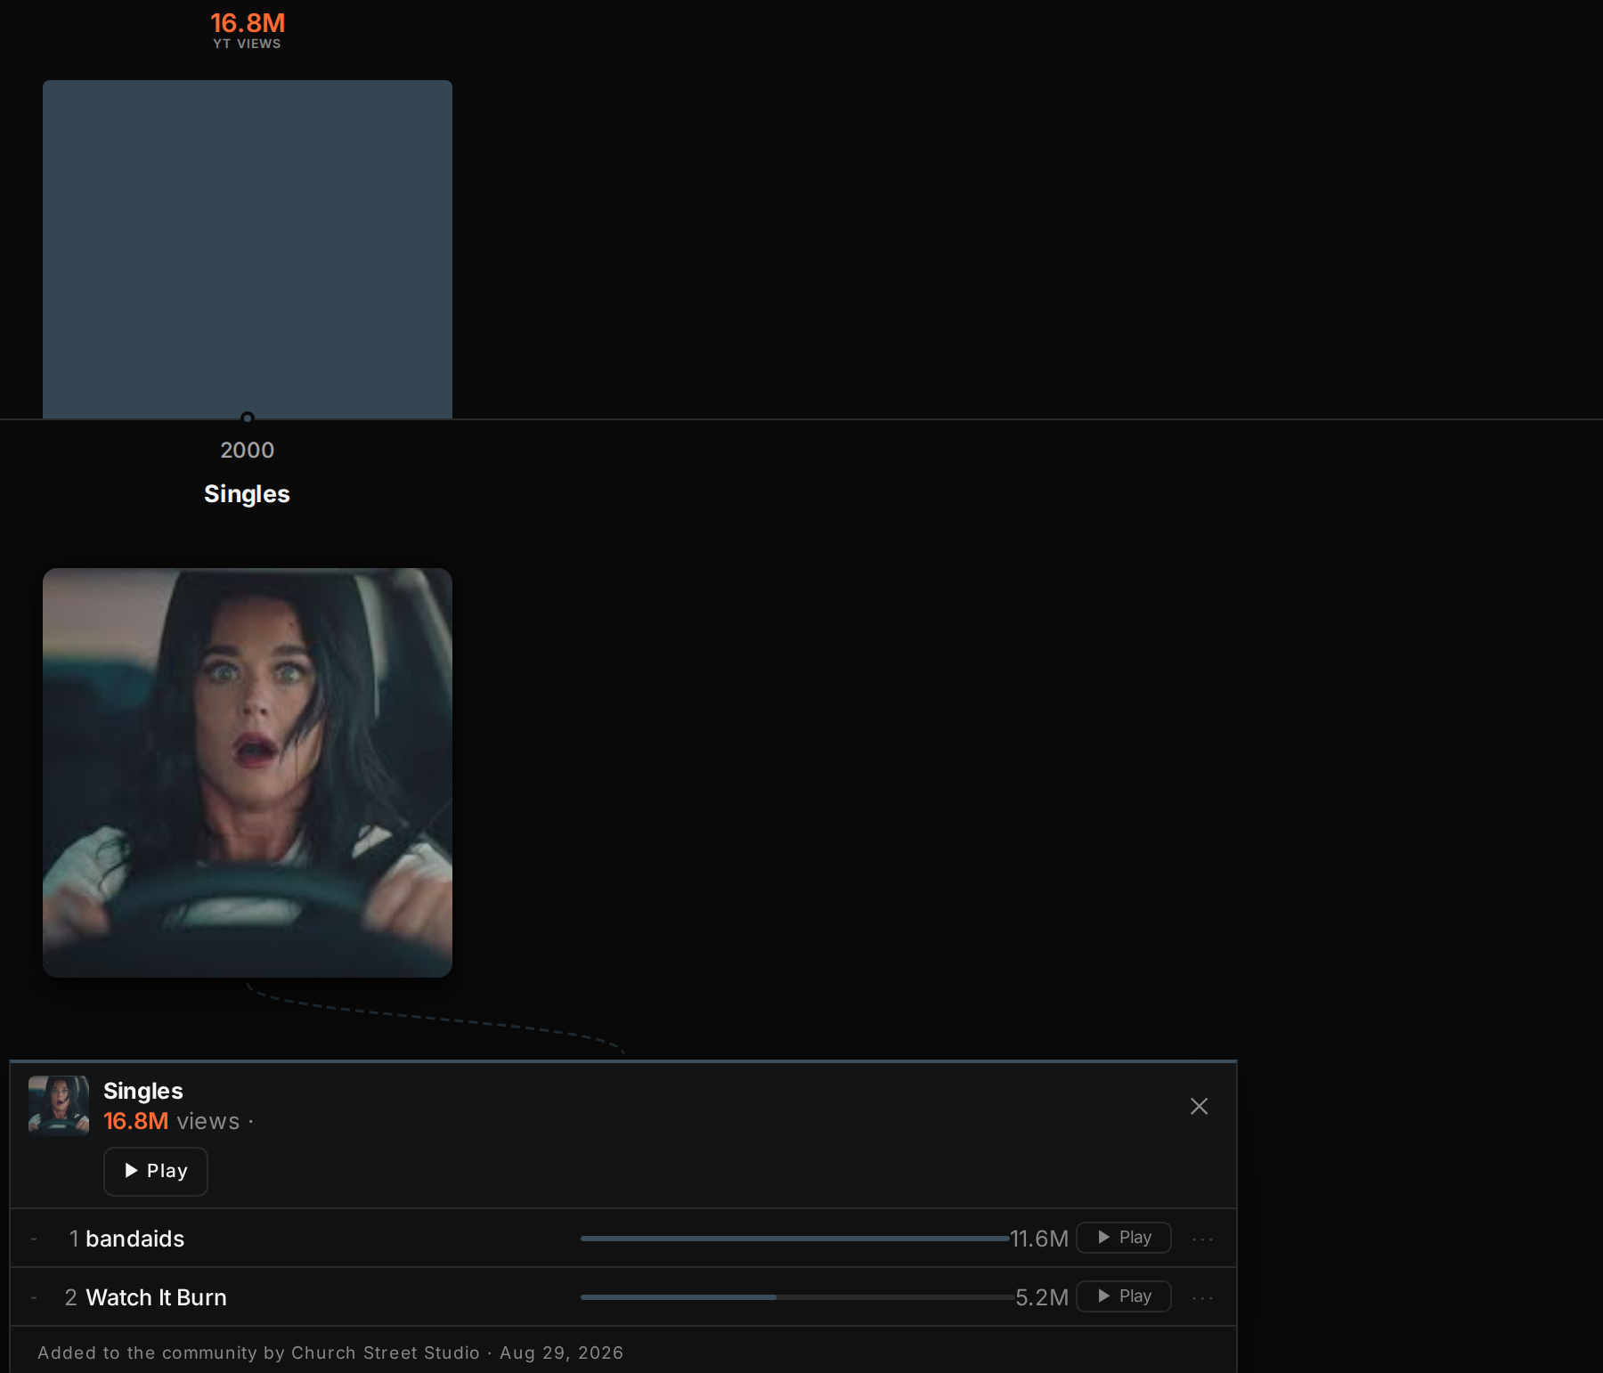Click the bandaids popularity bar
The image size is (1603, 1373).
click(x=794, y=1239)
